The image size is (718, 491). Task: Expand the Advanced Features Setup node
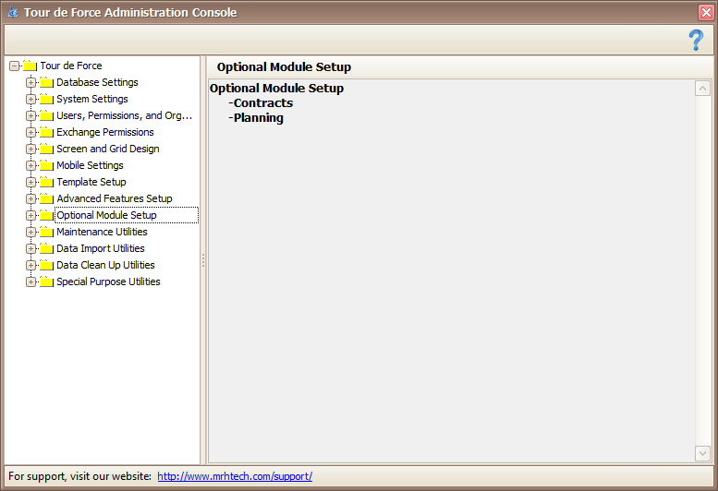pyautogui.click(x=30, y=198)
